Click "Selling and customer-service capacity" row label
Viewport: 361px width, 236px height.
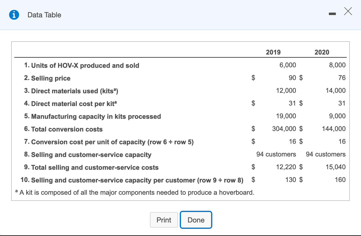tap(91, 155)
